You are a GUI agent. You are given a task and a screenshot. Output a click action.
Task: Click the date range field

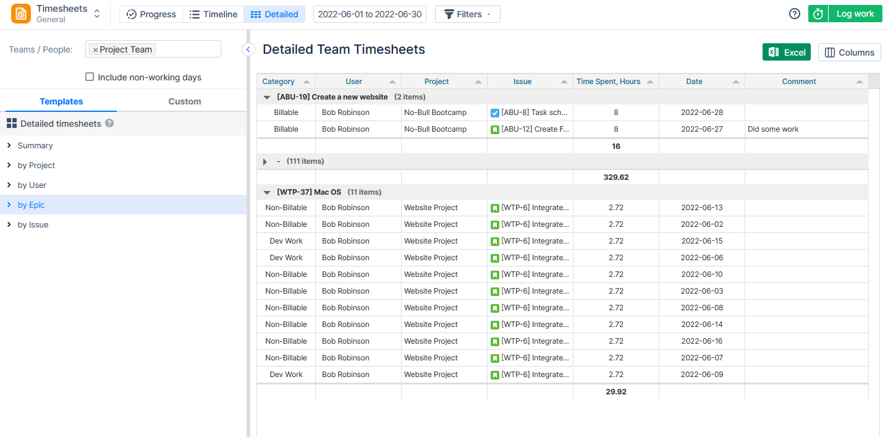click(370, 14)
